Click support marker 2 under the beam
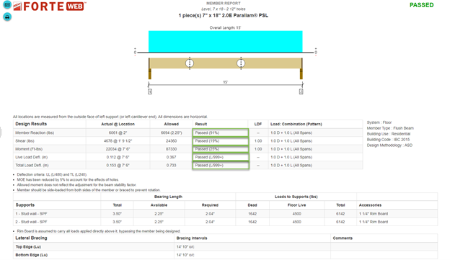The width and height of the screenshot is (450, 260). pos(301,91)
